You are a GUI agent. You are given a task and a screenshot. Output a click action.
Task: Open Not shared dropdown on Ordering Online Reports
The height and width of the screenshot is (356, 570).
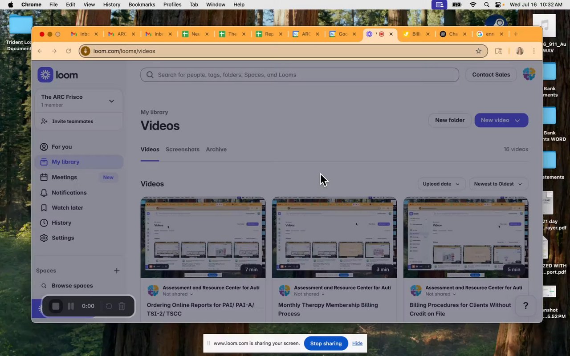click(178, 294)
